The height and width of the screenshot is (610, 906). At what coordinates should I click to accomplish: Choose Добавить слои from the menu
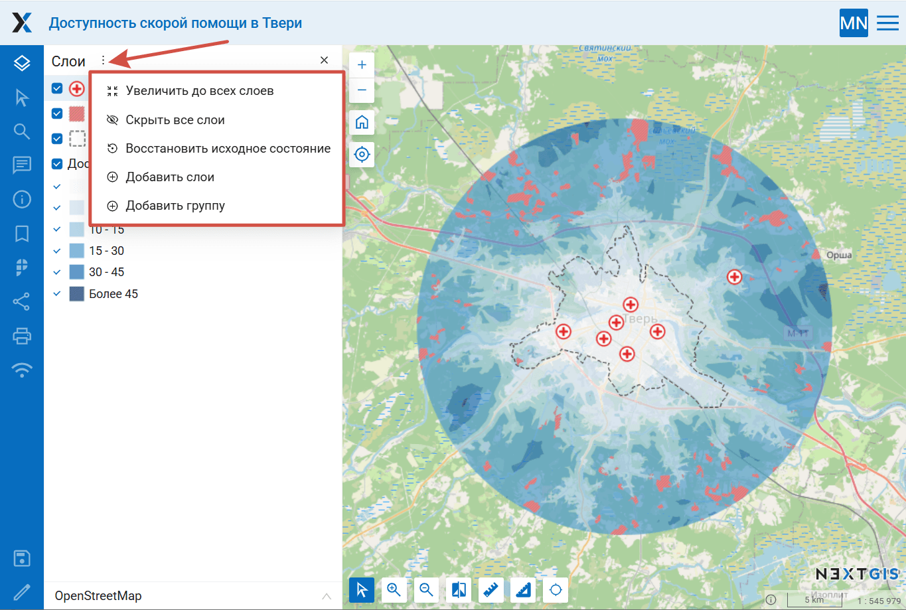[216, 177]
